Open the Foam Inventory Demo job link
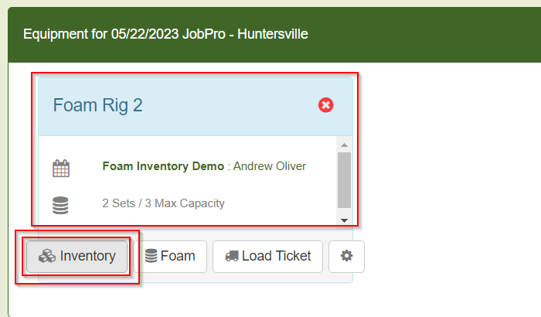This screenshot has width=541, height=317. [x=163, y=166]
